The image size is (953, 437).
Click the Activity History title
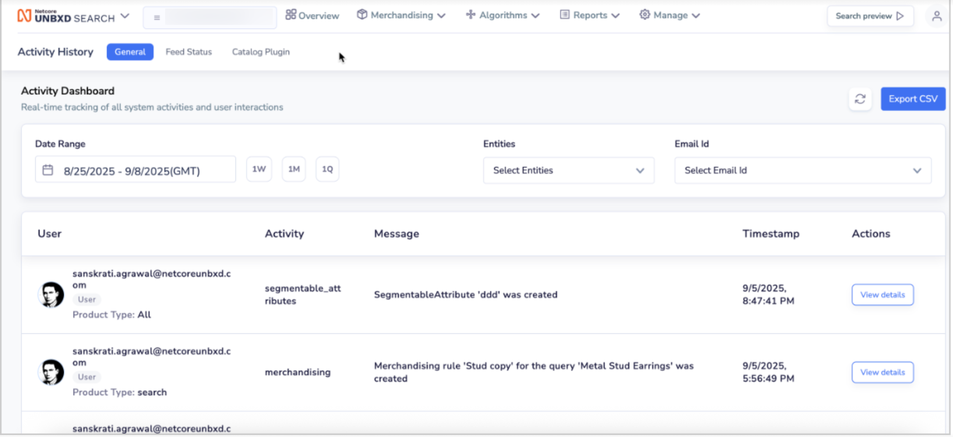pyautogui.click(x=55, y=52)
